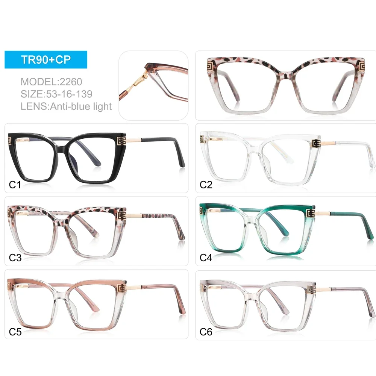Click the C4 color label
376x376 pixels.
pos(206,258)
